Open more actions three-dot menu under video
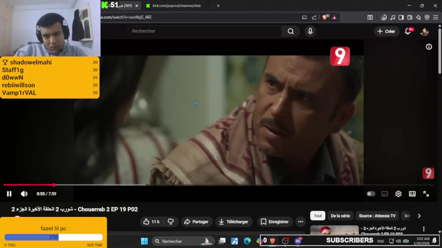Screen dimensions: 442x248 (301, 222)
